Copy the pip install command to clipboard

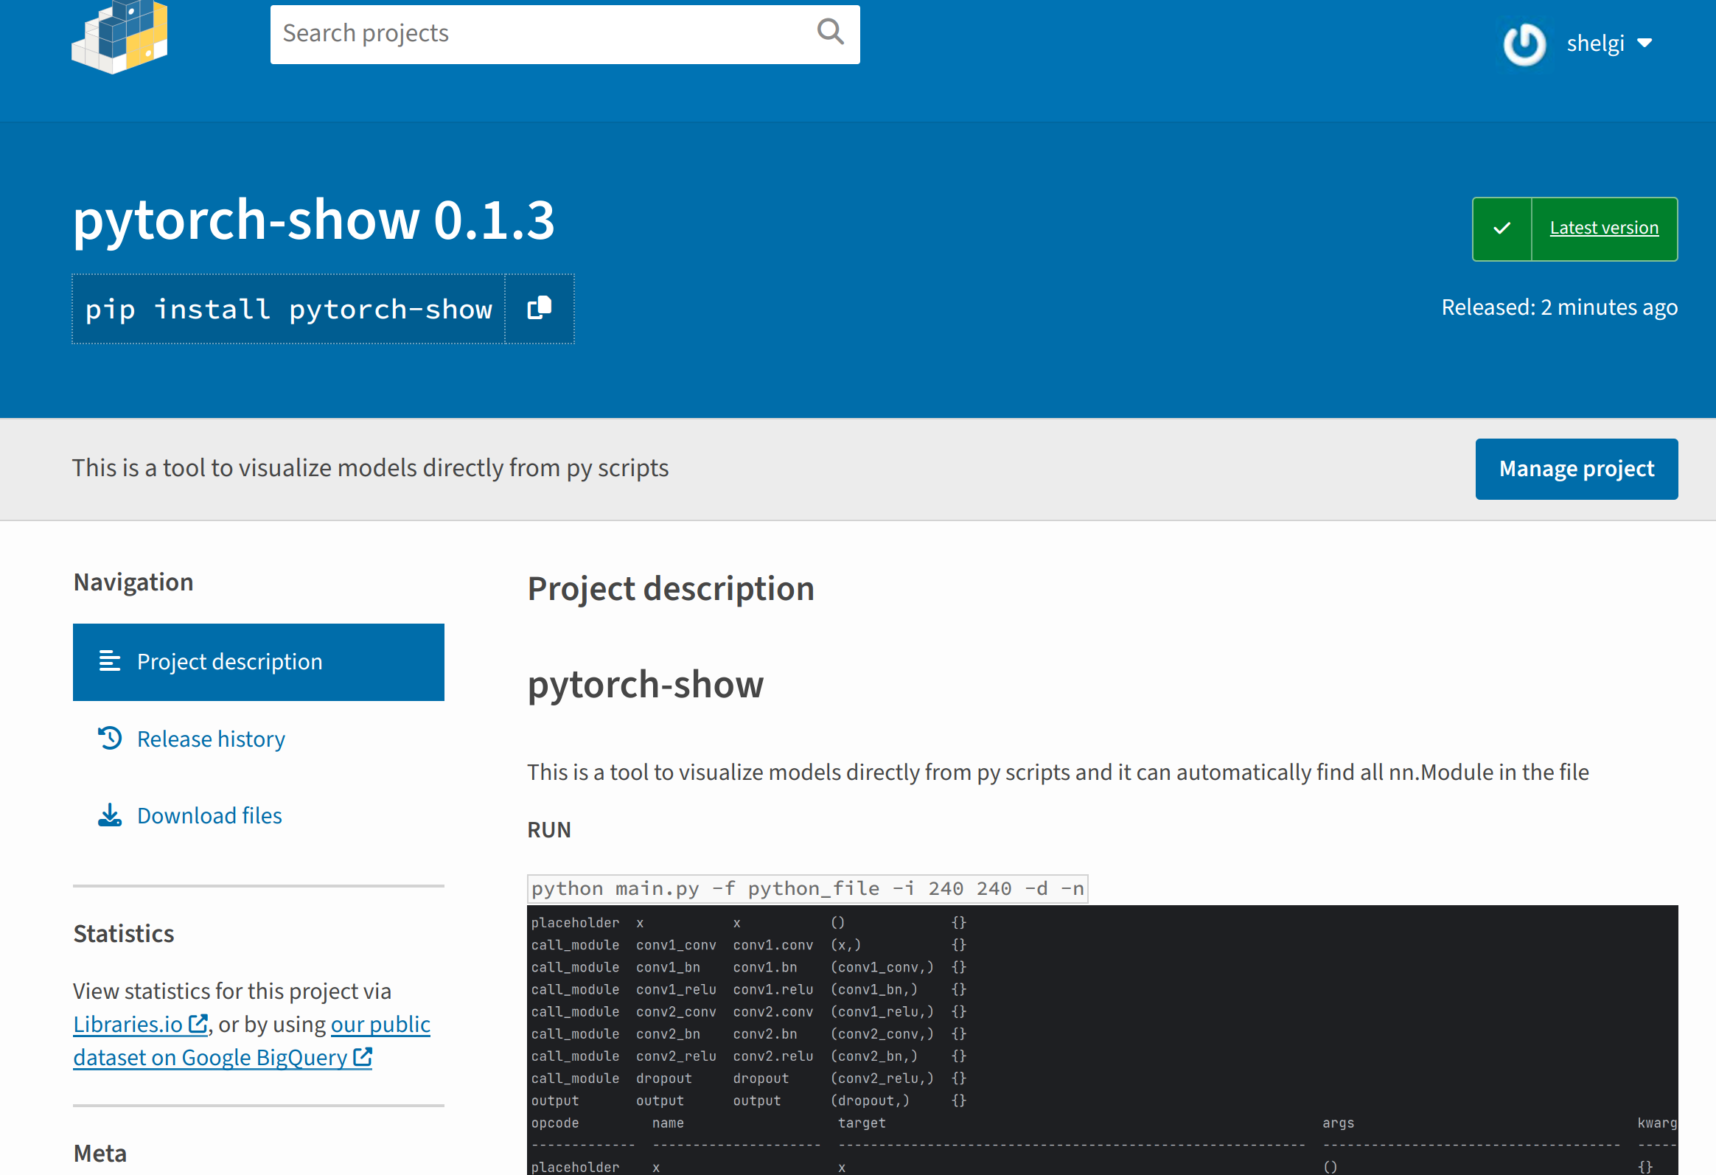coord(539,309)
